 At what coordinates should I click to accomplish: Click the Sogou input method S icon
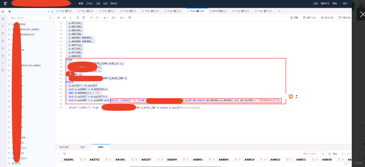pos(291,96)
